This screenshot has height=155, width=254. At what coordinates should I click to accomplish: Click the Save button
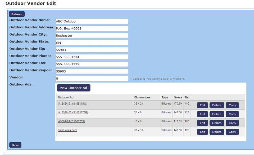click(16, 145)
